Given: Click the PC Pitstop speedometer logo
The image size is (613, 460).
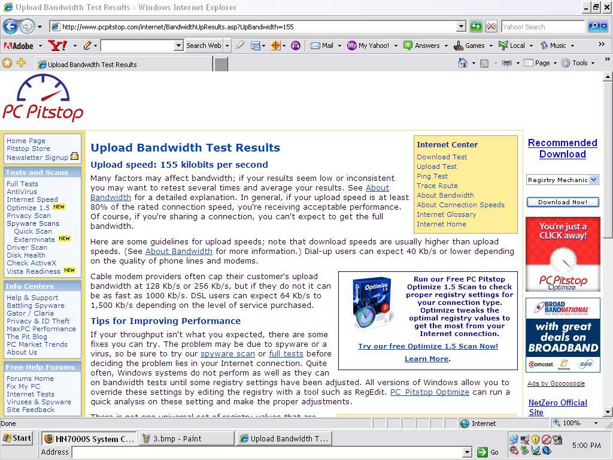Looking at the screenshot, I should tap(43, 98).
